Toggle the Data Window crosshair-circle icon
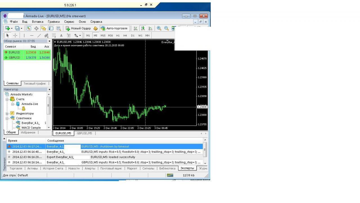The image size is (360, 203). (x=36, y=28)
